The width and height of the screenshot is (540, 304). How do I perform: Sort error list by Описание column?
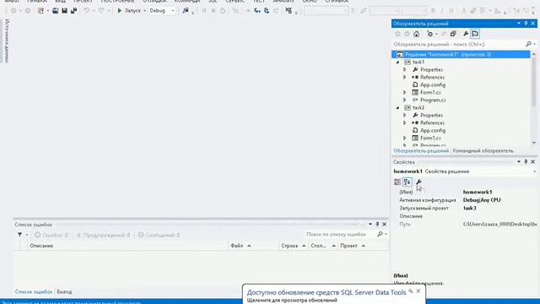coord(127,246)
